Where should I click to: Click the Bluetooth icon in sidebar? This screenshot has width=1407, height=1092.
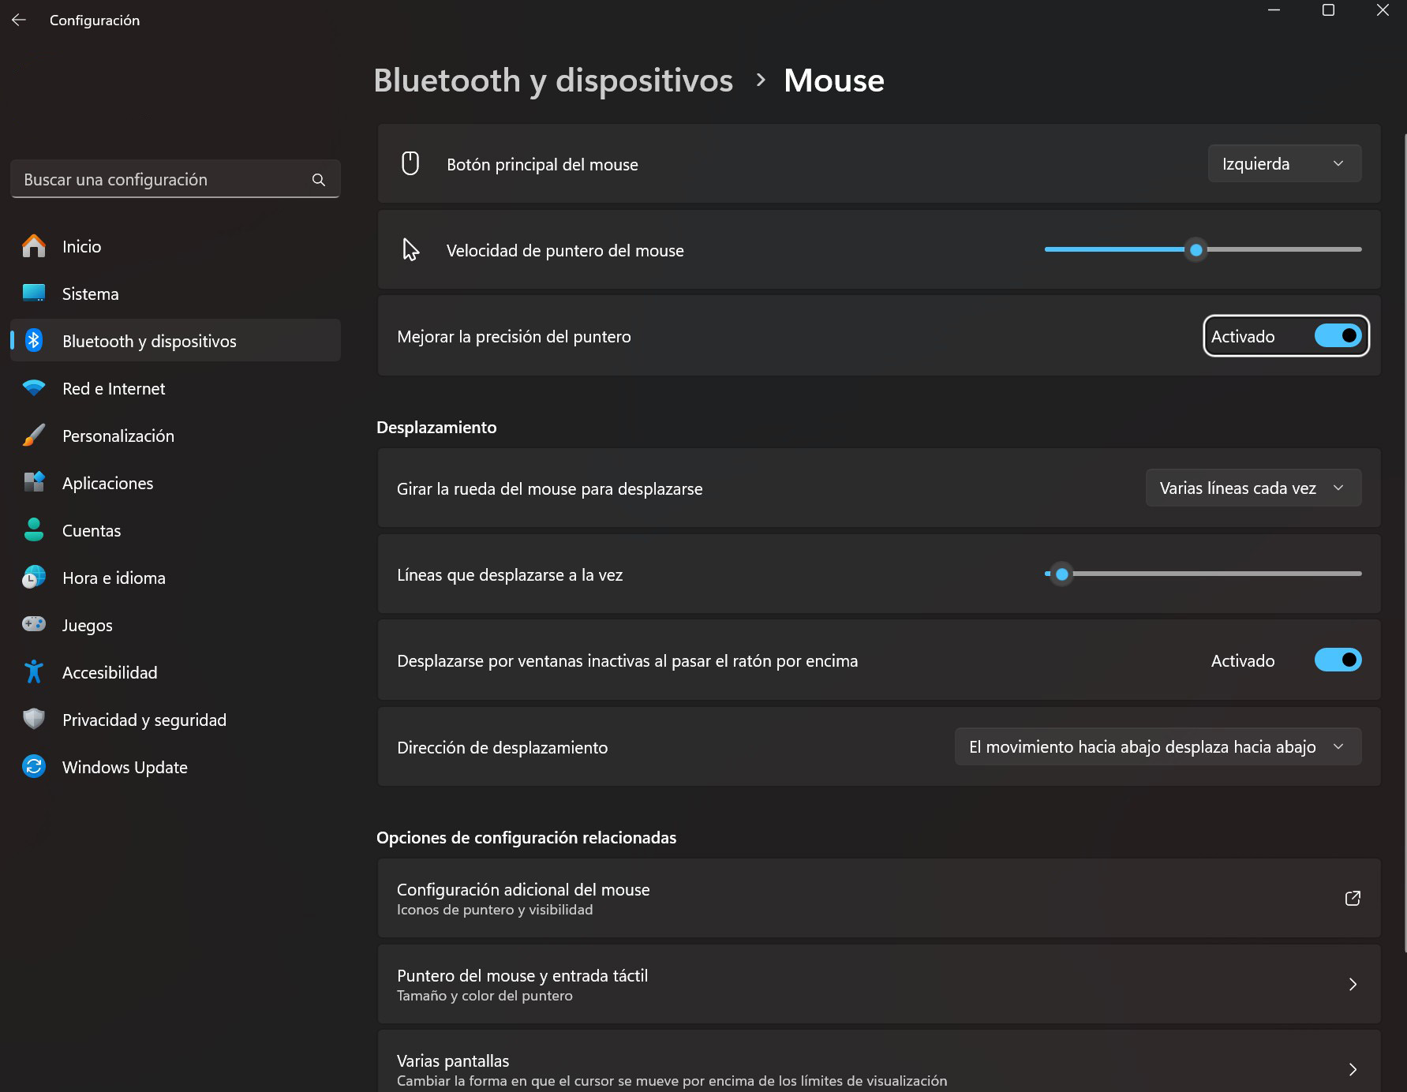[x=34, y=341]
